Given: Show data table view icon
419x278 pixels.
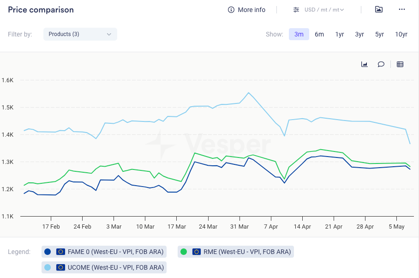Looking at the screenshot, I should pos(400,64).
